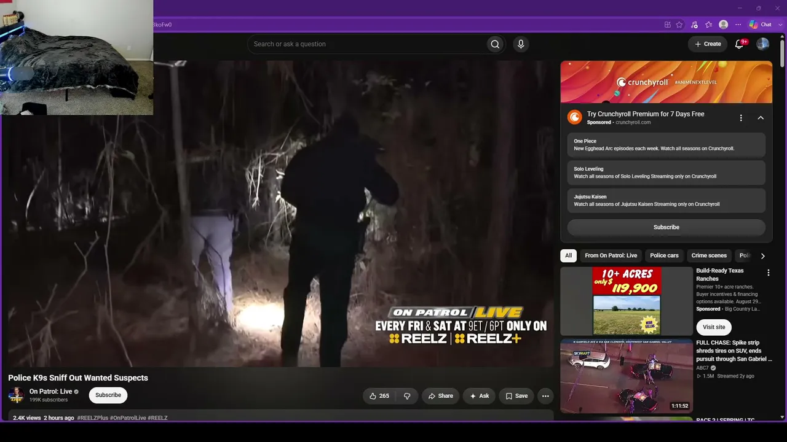Open the browser favorites list icon
This screenshot has height=442, width=787.
[709, 25]
